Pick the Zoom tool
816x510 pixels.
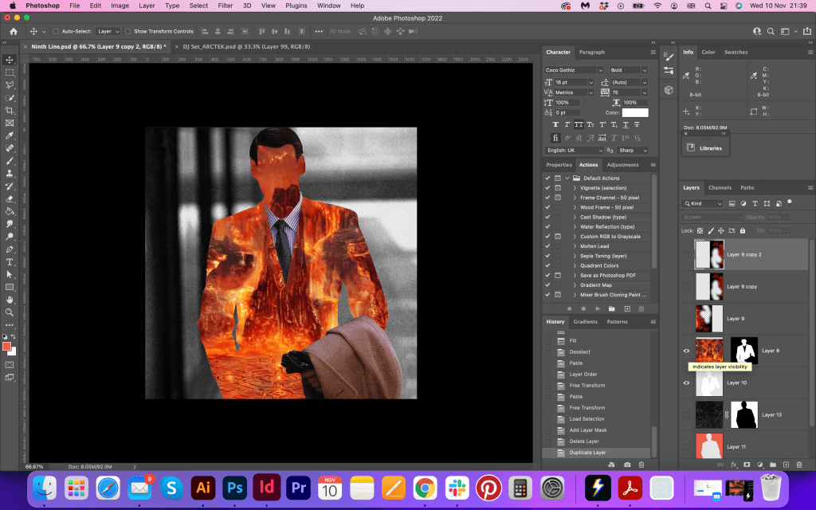click(x=10, y=312)
